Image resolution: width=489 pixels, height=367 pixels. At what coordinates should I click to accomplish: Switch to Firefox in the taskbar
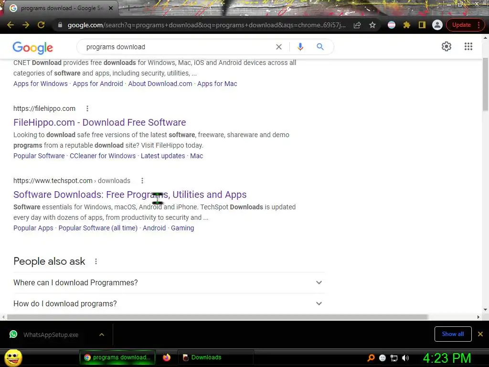tap(167, 357)
